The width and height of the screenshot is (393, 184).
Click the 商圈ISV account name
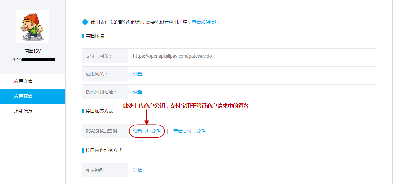[x=32, y=51]
